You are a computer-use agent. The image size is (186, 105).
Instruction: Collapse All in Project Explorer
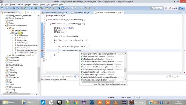pyautogui.click(x=20, y=13)
